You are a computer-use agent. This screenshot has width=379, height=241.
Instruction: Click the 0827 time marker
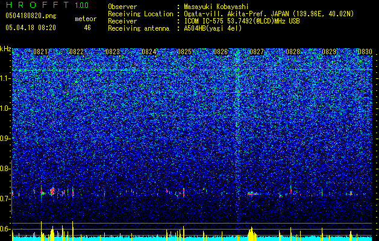[257, 52]
